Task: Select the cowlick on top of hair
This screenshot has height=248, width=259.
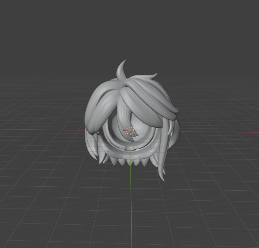Action: 121,71
